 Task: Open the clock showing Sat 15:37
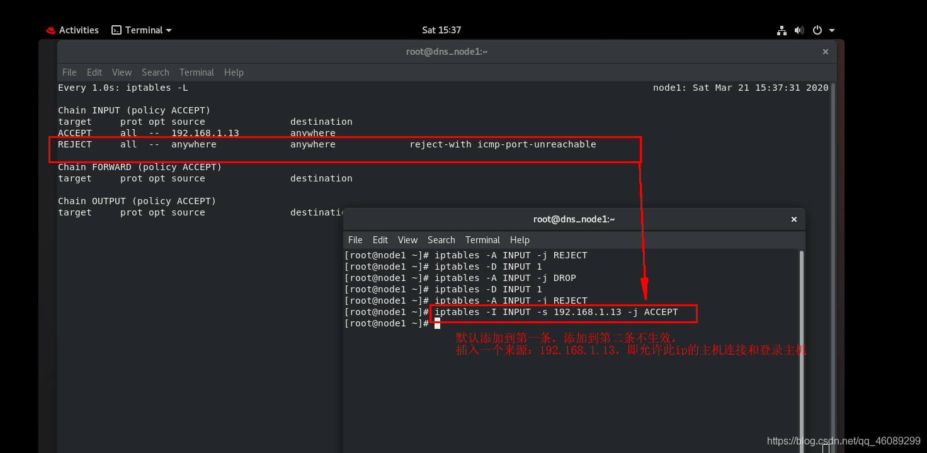coord(441,30)
